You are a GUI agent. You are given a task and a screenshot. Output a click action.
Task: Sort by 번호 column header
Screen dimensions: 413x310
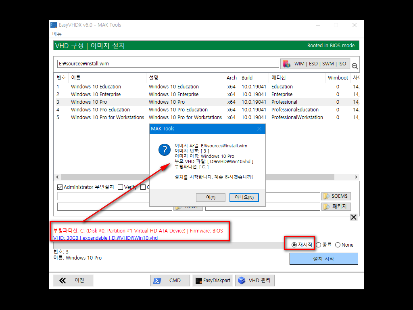pyautogui.click(x=61, y=78)
